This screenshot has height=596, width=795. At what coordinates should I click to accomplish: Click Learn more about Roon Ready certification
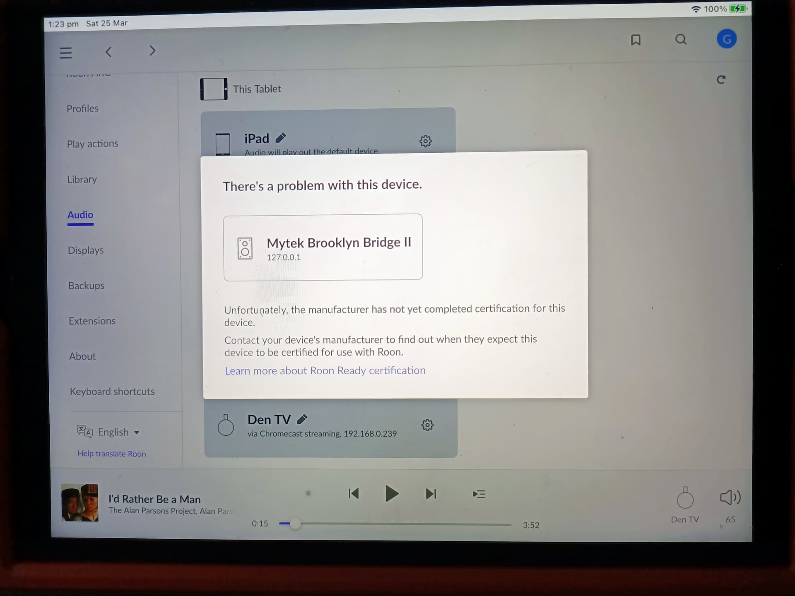tap(325, 370)
